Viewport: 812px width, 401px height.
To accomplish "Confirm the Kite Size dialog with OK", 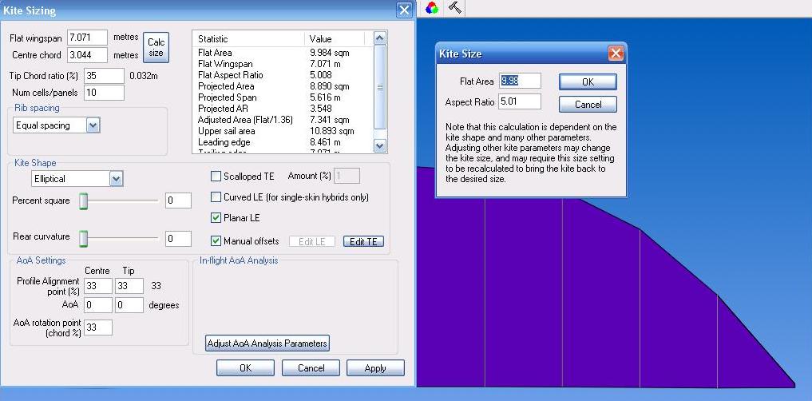I will 587,81.
